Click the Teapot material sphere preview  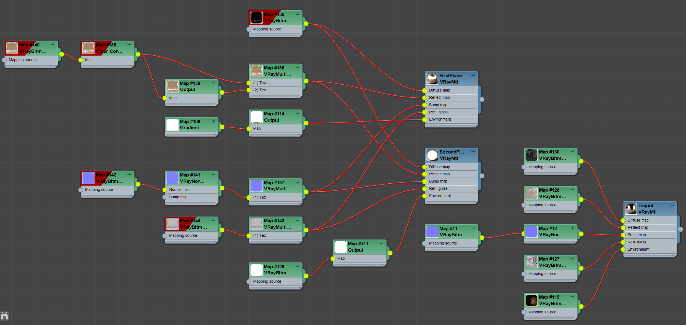click(x=631, y=209)
